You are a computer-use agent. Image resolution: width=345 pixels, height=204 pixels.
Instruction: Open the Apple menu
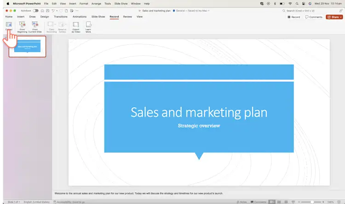(x=8, y=4)
